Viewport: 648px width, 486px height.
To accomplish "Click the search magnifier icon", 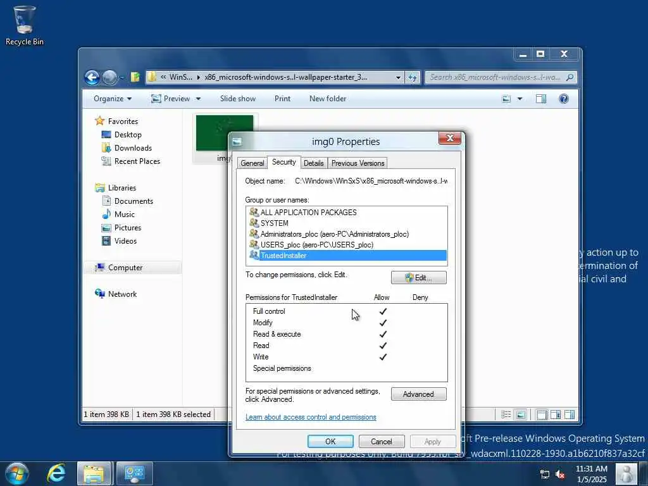I will click(x=570, y=77).
